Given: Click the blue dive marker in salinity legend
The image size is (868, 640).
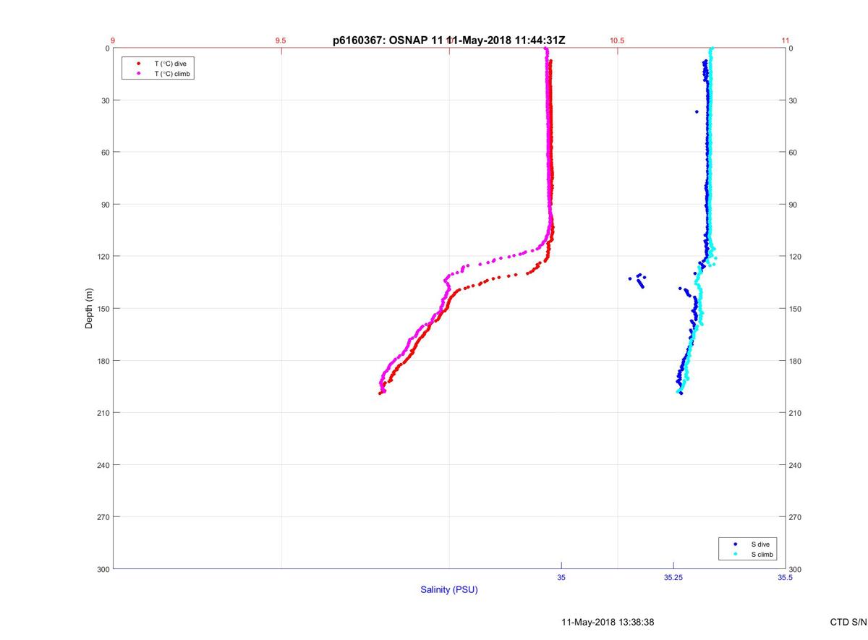Looking at the screenshot, I should pos(736,543).
